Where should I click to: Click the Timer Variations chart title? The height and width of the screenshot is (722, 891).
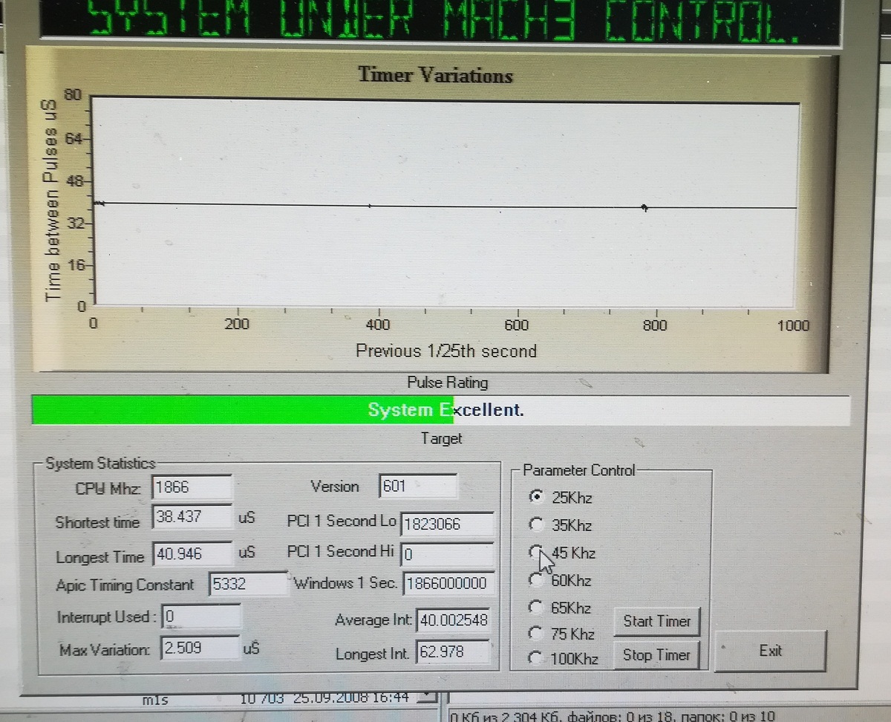pos(435,75)
